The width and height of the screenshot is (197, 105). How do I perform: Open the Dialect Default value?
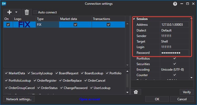coord(175,30)
